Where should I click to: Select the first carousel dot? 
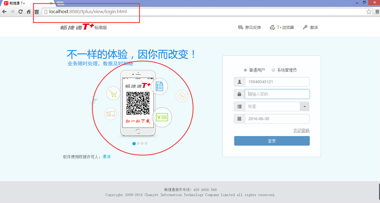point(134,143)
